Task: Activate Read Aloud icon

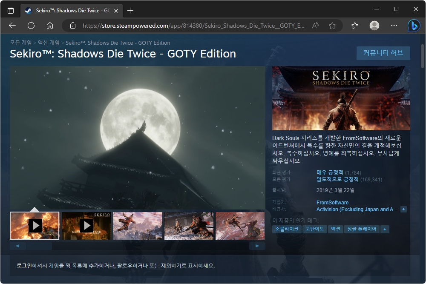Action: pyautogui.click(x=315, y=26)
